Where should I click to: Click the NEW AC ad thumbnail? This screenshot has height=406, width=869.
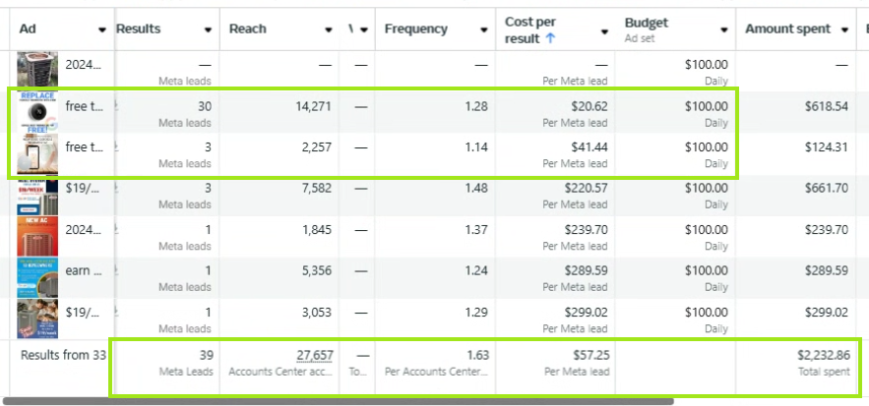tap(37, 236)
